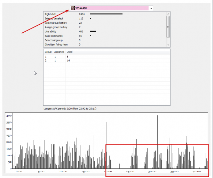The height and width of the screenshot is (178, 213).
Task: Click the Select / deselect count 112
Action: (x=81, y=18)
